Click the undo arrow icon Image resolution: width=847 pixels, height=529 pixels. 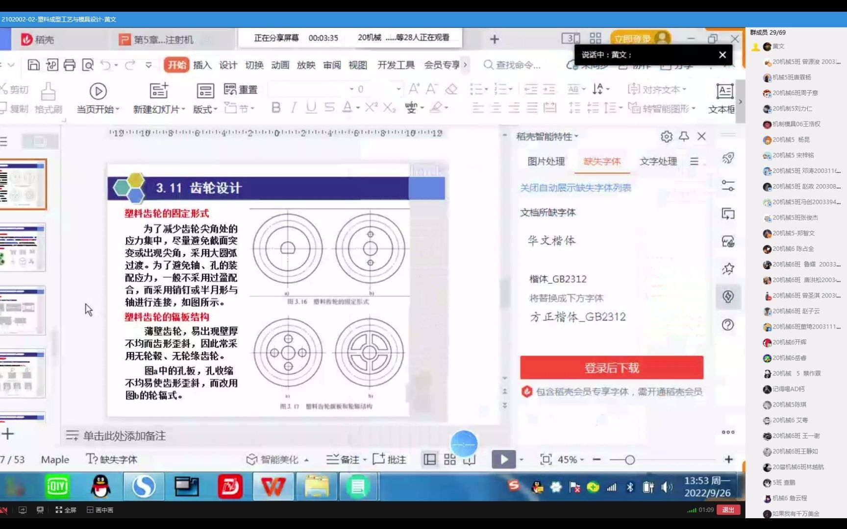coord(105,65)
